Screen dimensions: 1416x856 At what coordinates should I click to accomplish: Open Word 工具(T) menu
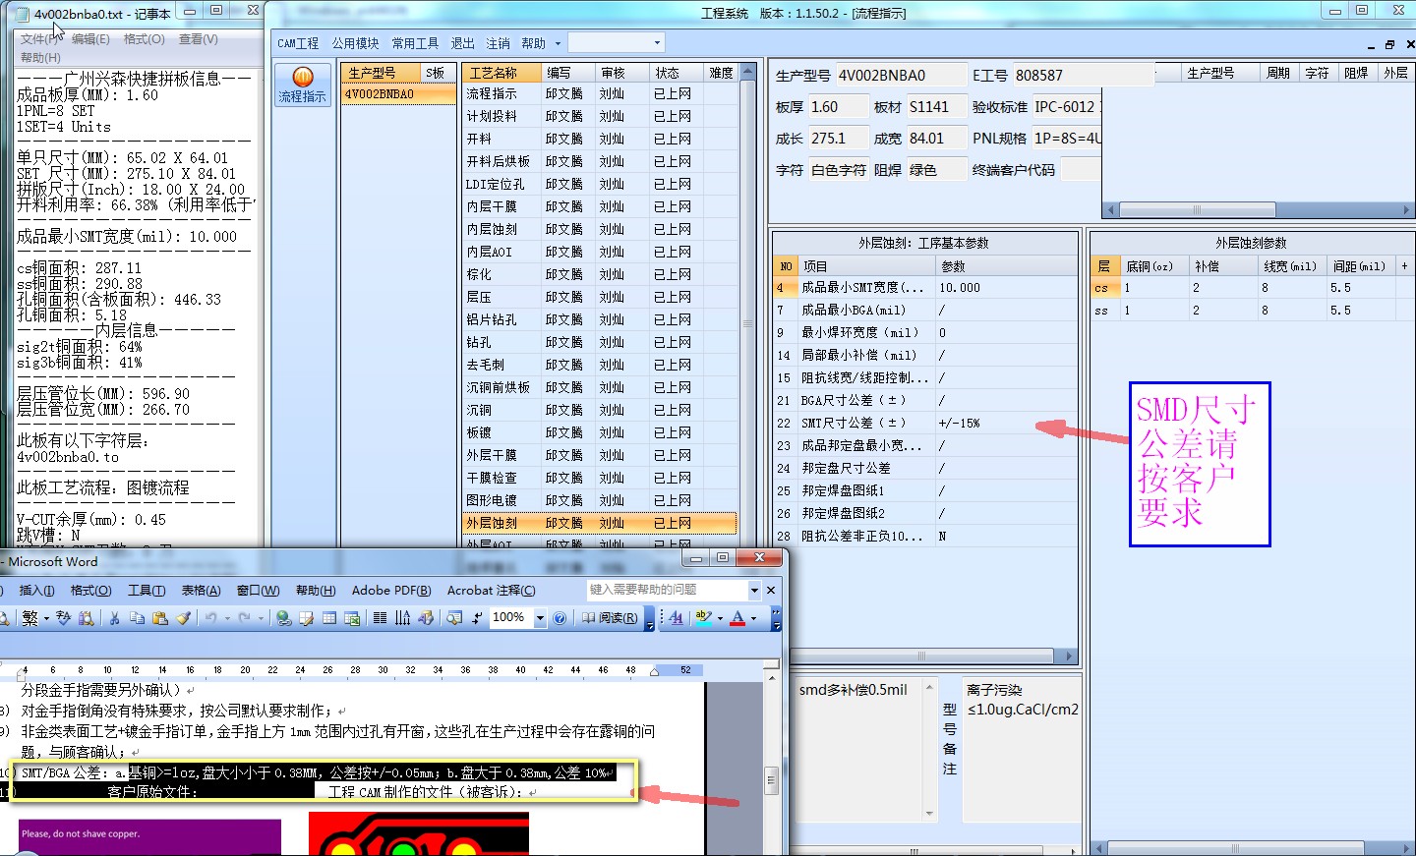tap(146, 590)
